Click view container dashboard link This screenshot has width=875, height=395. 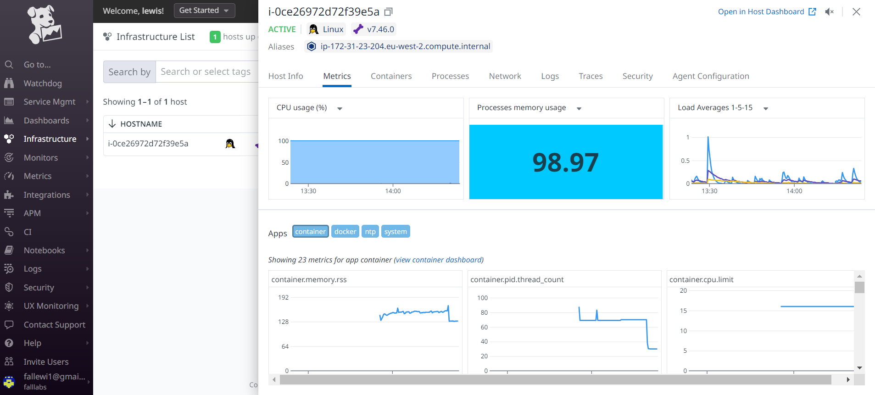coord(439,260)
